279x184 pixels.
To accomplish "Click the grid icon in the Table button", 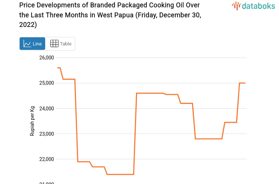I will coord(54,44).
